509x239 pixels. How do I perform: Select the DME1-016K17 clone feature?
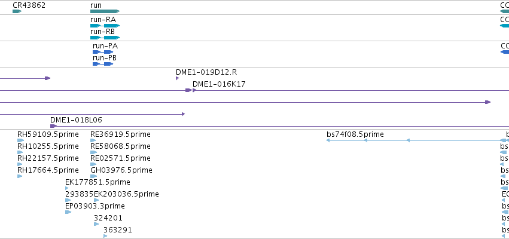(351, 90)
